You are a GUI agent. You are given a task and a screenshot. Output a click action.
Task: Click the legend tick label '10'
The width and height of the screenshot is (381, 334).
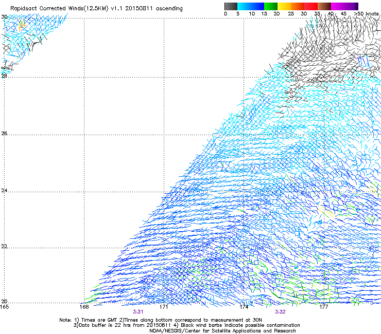coord(252,13)
